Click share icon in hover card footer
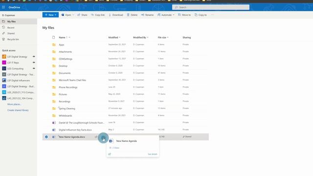 [110, 154]
